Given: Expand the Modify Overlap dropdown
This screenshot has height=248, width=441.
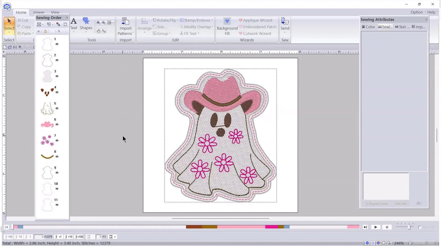Looking at the screenshot, I should [197, 27].
